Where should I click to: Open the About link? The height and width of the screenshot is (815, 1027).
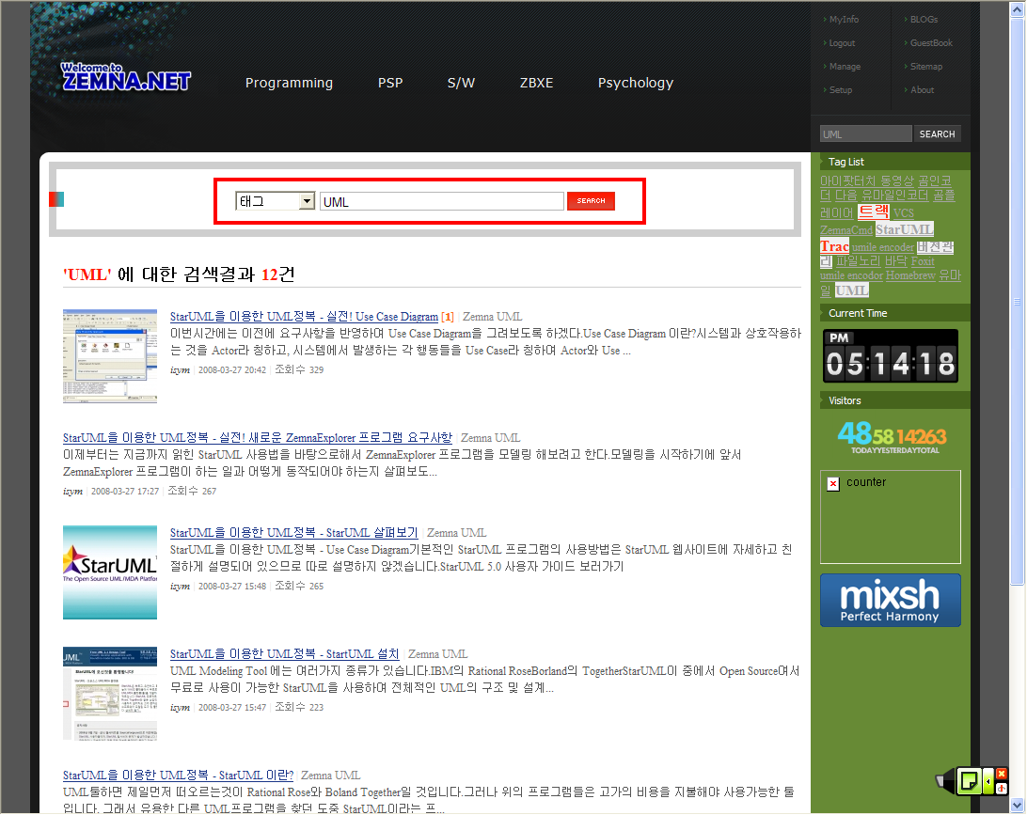pos(923,90)
